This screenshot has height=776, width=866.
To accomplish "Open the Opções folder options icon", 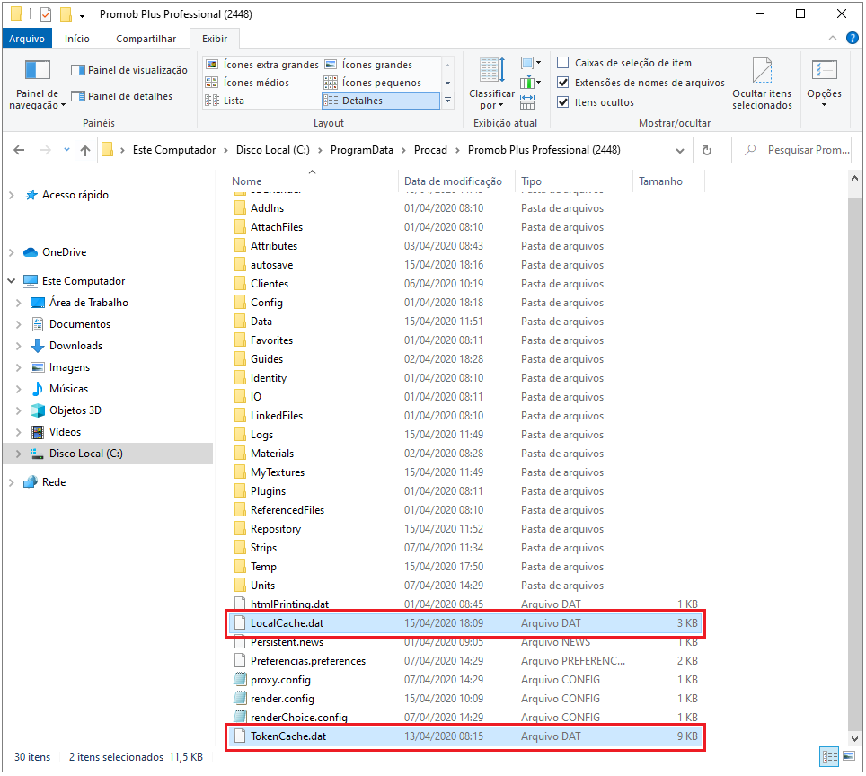I will click(824, 71).
